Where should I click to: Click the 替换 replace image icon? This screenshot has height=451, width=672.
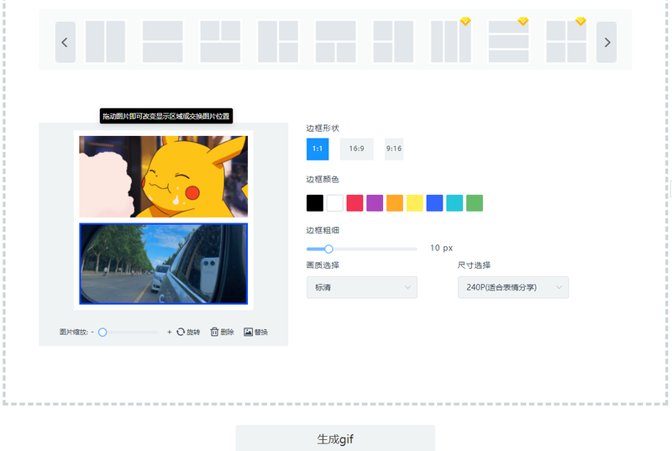point(248,332)
